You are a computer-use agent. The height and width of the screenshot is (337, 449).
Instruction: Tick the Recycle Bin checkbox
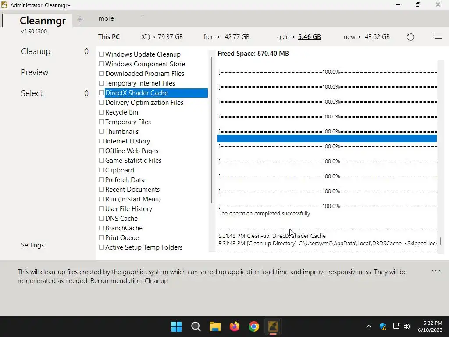coord(101,112)
